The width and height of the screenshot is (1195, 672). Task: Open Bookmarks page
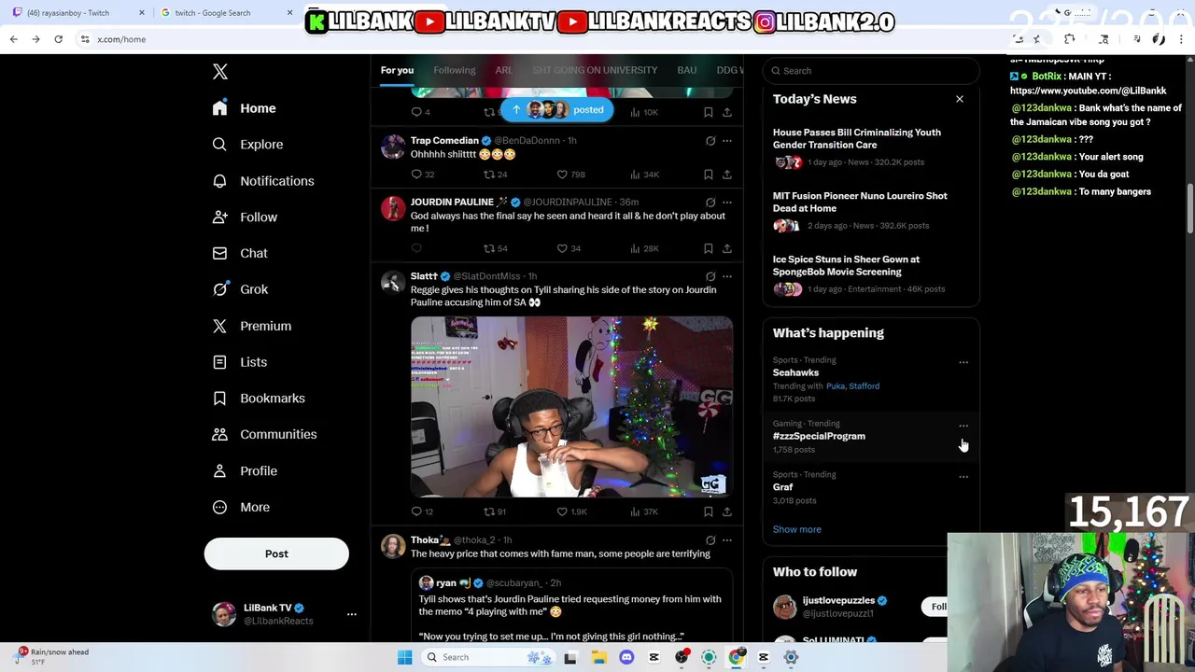pos(260,399)
